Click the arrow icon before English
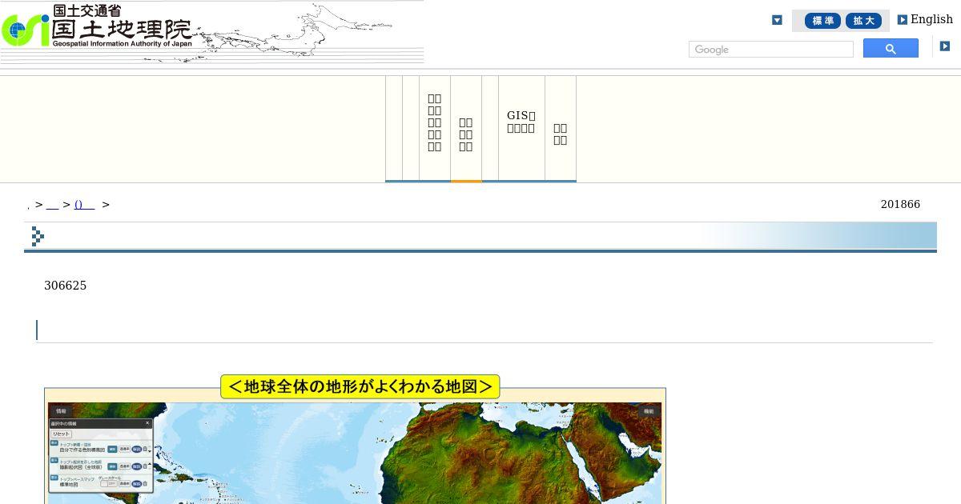The width and height of the screenshot is (961, 504). (x=903, y=20)
